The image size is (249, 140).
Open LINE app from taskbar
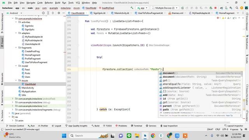(129, 136)
